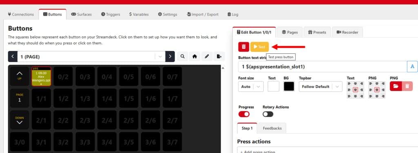
Task: Open the Surfaces tab
Action: pos(81,14)
